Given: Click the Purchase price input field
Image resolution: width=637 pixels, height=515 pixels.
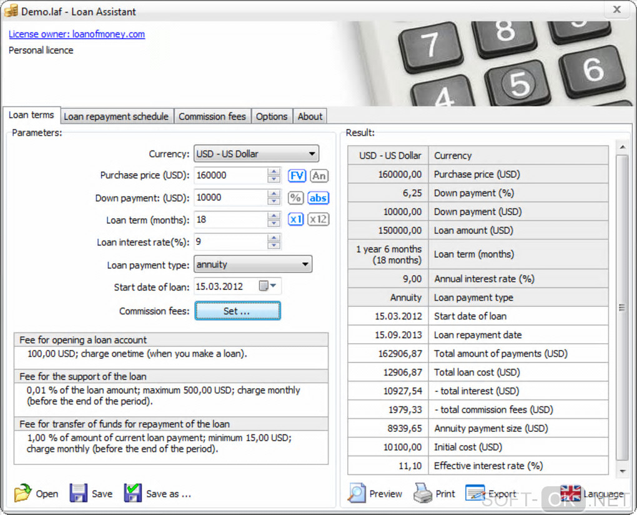Looking at the screenshot, I should click(230, 176).
